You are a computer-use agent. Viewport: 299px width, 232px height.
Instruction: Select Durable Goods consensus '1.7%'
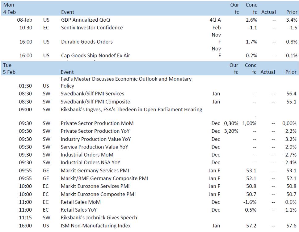251,42
